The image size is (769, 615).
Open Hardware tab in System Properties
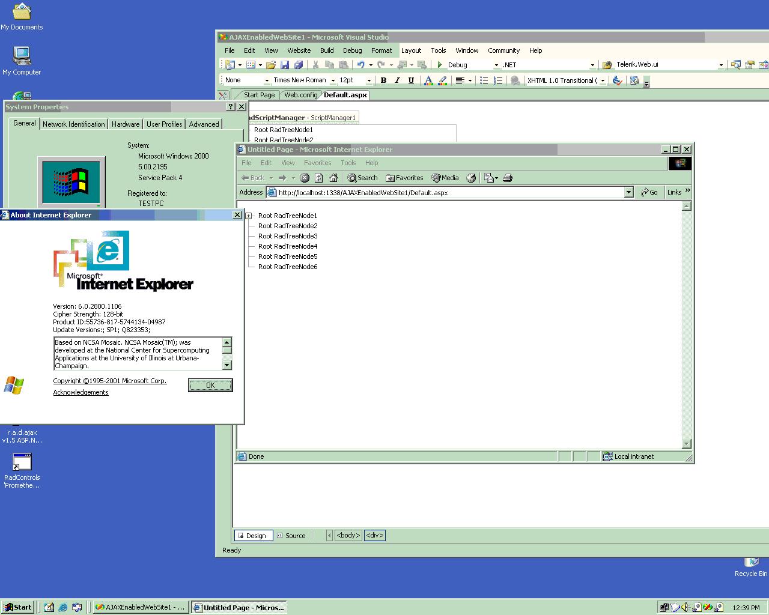click(x=126, y=124)
